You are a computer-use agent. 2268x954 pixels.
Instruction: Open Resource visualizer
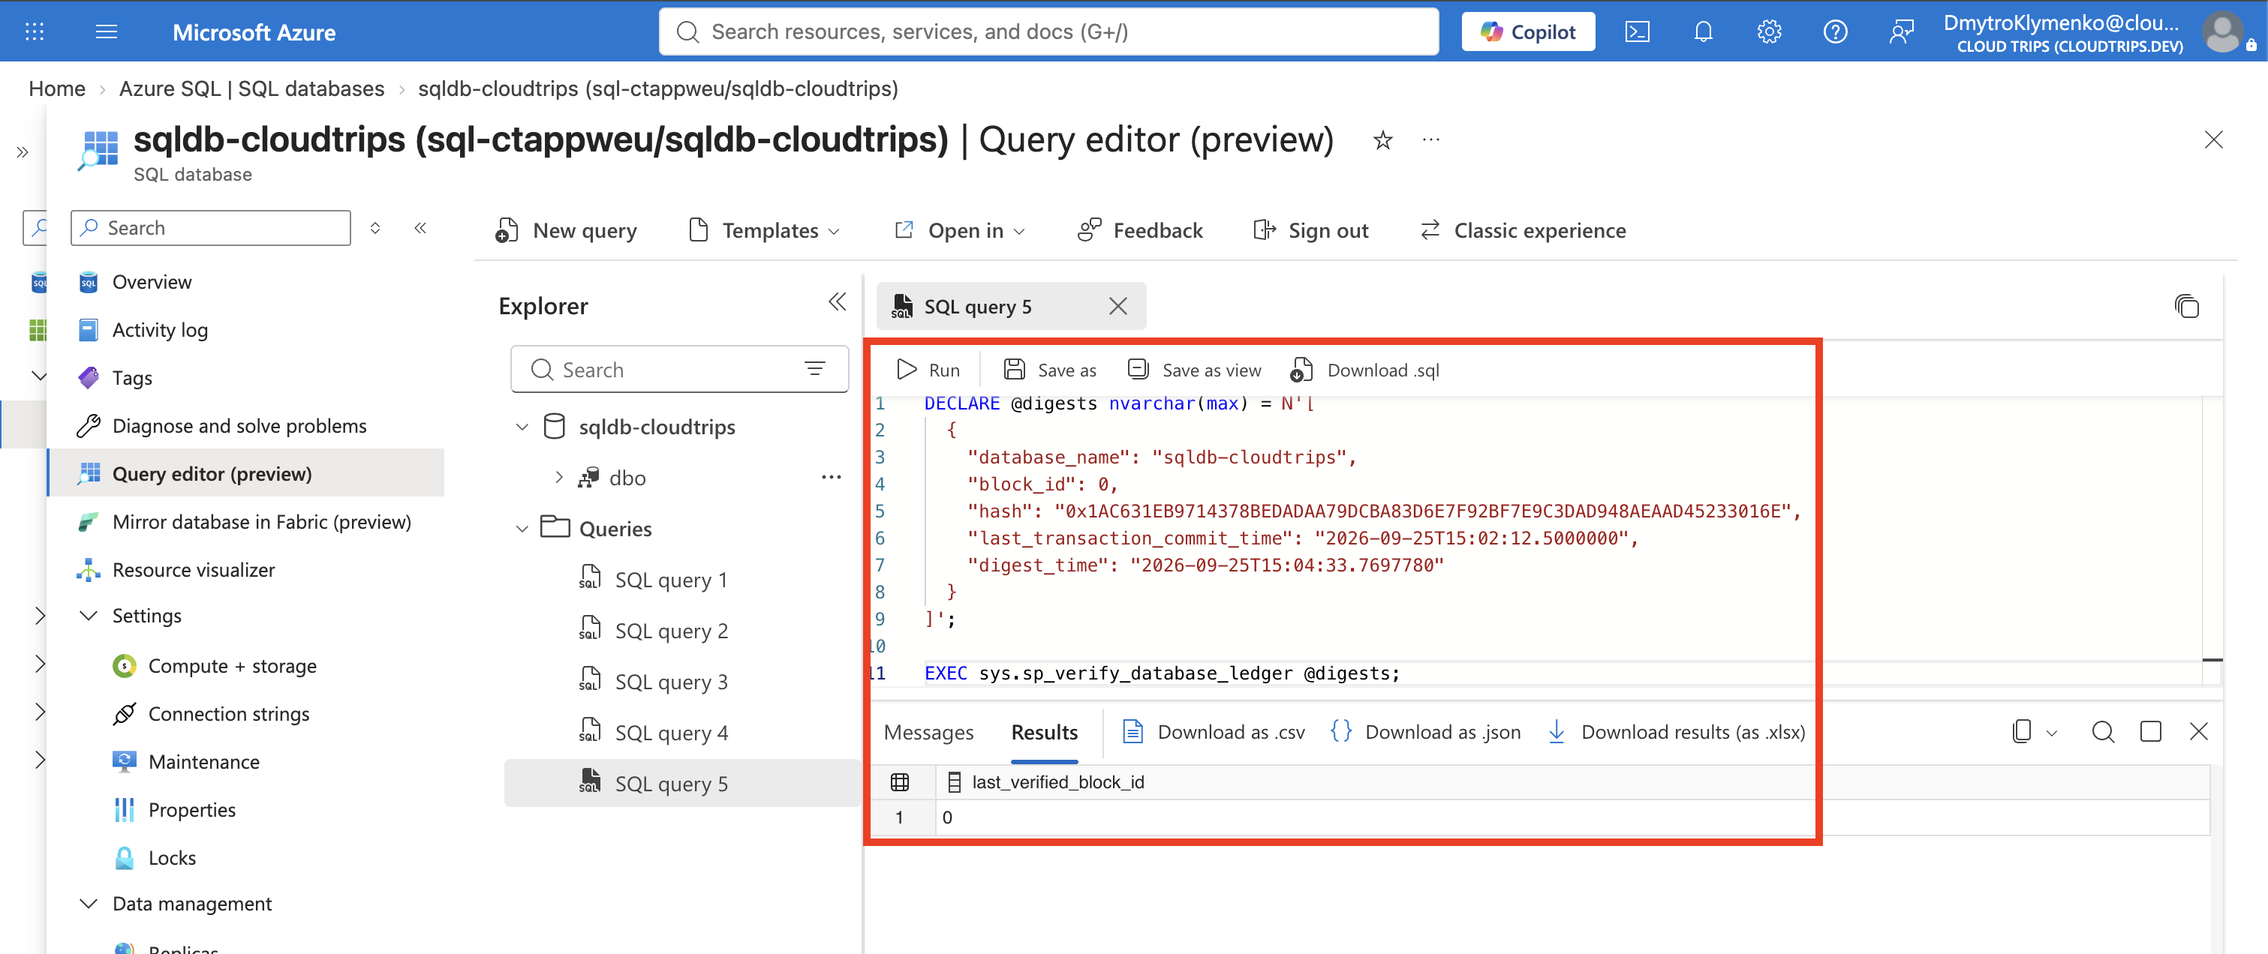pos(194,570)
